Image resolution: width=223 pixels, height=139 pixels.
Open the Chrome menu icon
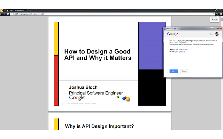point(221,14)
